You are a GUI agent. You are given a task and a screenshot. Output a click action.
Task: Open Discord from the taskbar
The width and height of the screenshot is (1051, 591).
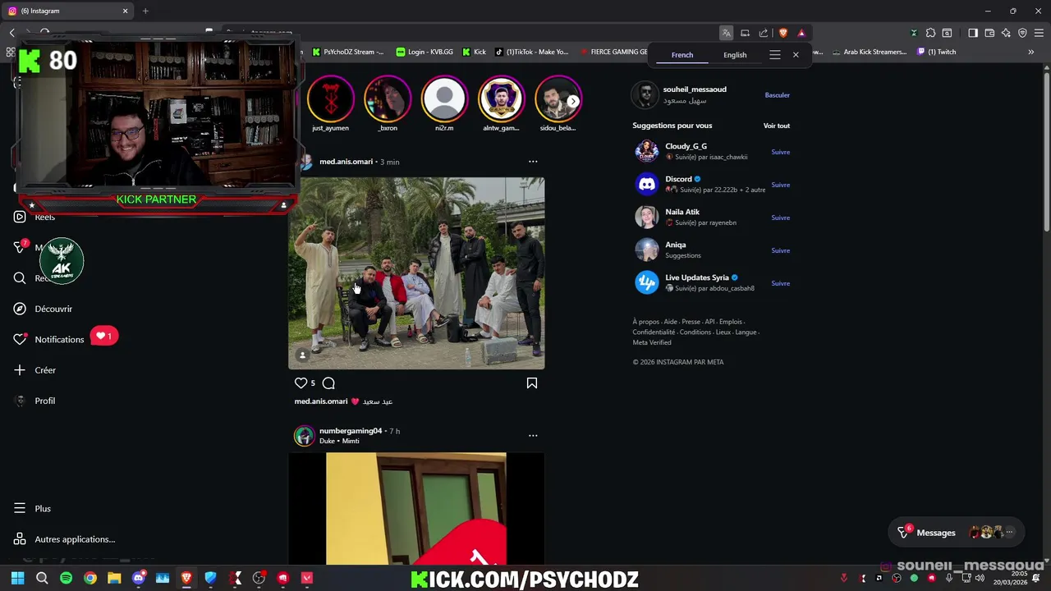[x=138, y=578]
